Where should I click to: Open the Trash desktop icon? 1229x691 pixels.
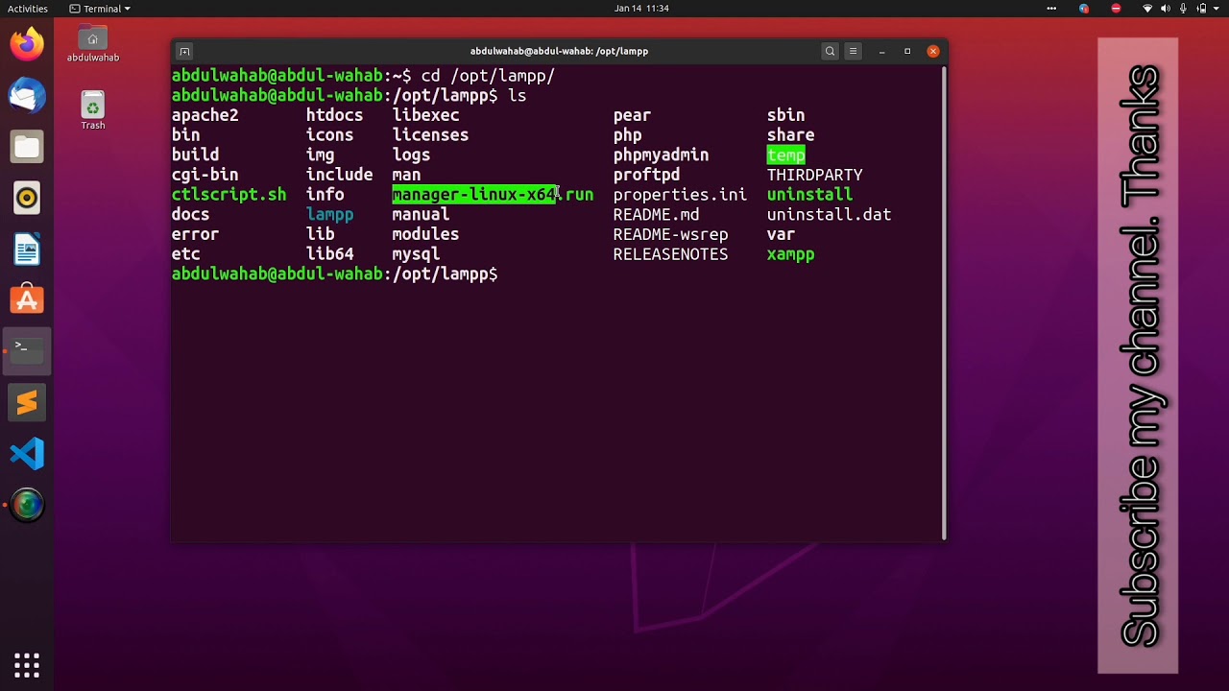(93, 110)
